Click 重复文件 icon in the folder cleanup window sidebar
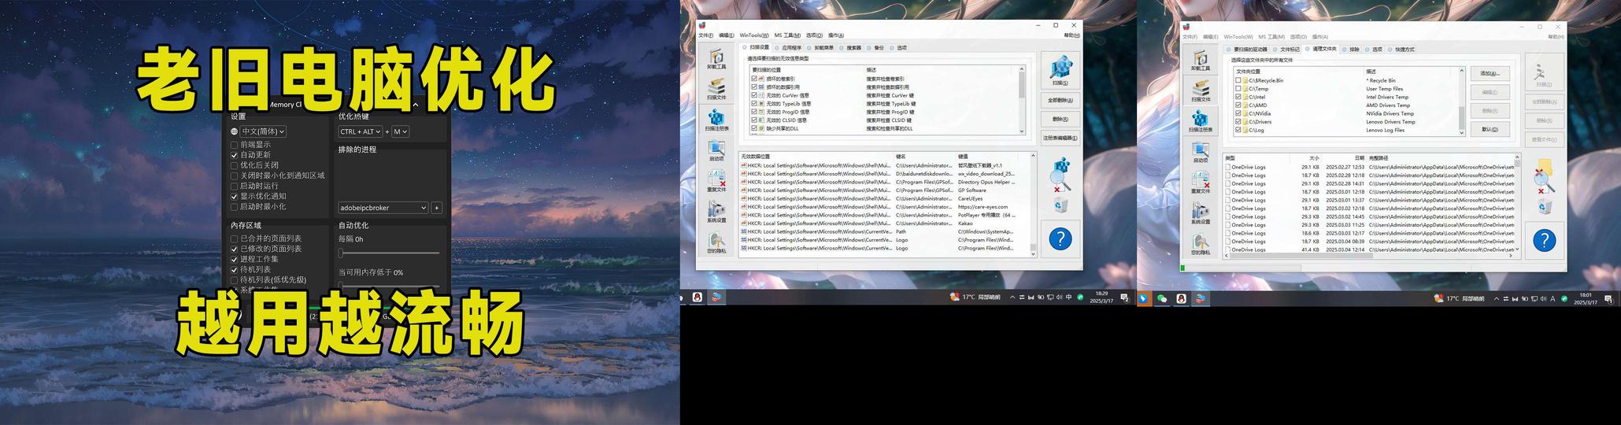 pos(1200,181)
